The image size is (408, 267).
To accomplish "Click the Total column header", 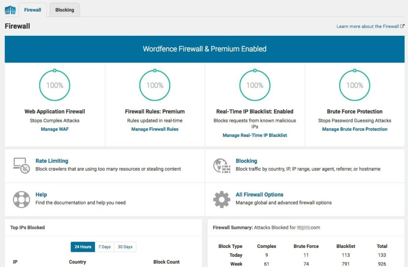I will [x=382, y=246].
